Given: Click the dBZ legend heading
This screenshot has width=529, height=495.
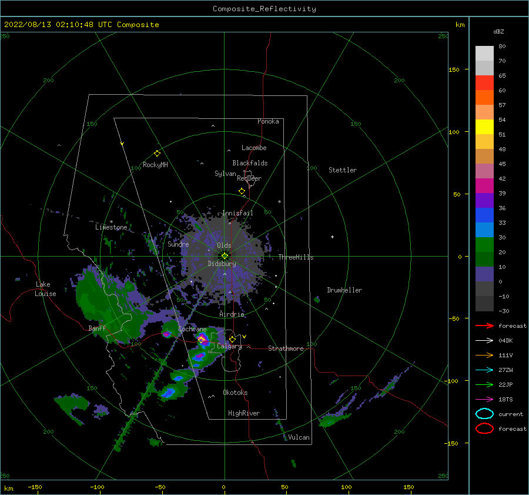Looking at the screenshot, I should [x=498, y=31].
